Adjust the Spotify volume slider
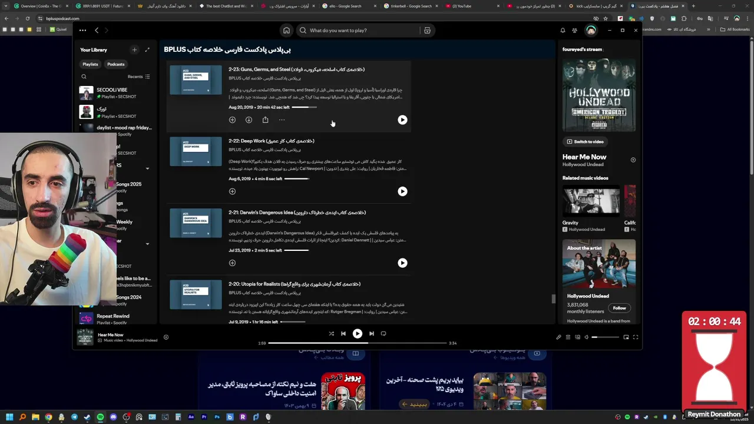Screen dimensions: 754x424 pyautogui.click(x=606, y=337)
